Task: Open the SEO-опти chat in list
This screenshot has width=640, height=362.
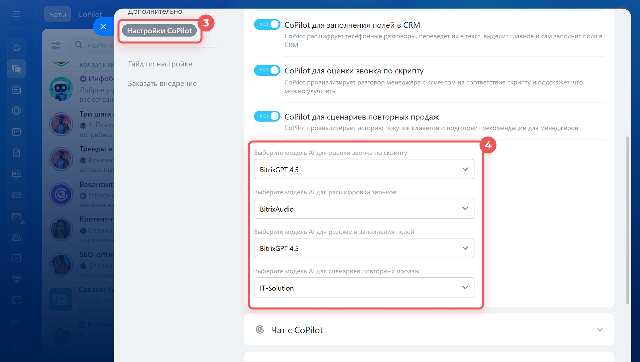Action: tap(80, 264)
